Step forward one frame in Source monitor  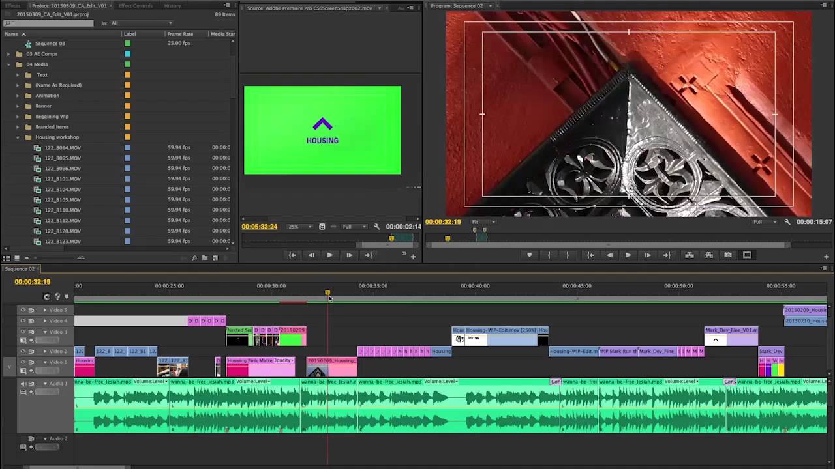click(x=349, y=255)
